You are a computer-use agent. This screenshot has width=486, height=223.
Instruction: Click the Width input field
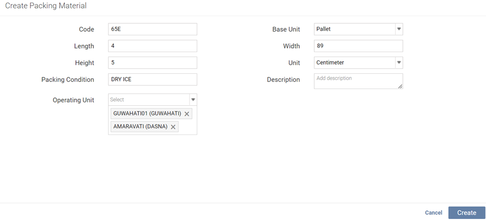358,46
